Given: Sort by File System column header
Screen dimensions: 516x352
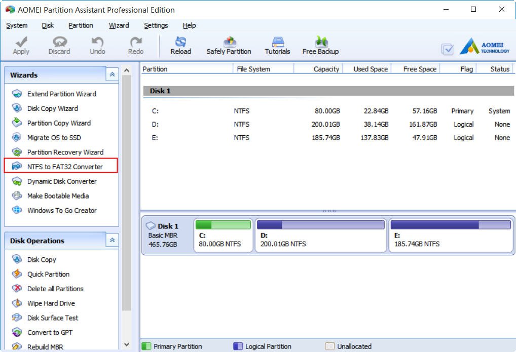Looking at the screenshot, I should point(263,69).
